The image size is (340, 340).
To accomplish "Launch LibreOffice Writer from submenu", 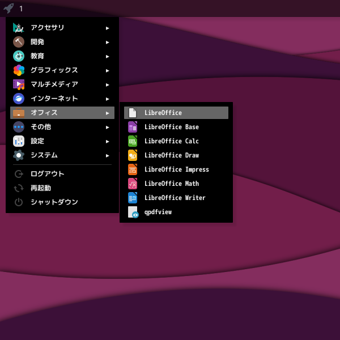I will point(176,198).
